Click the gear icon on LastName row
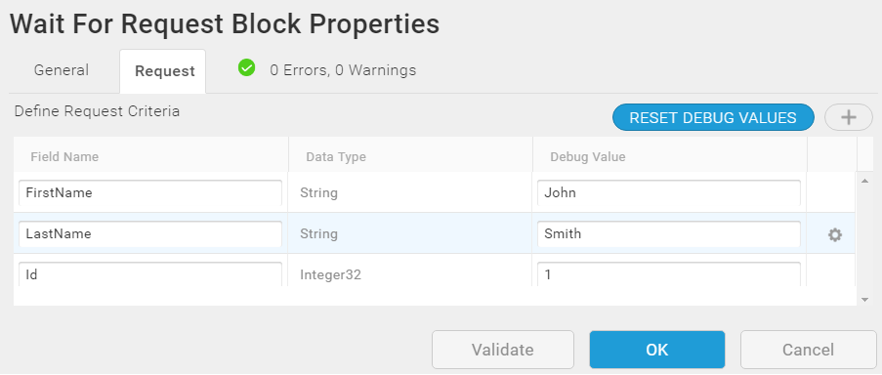The height and width of the screenshot is (375, 882). tap(835, 235)
